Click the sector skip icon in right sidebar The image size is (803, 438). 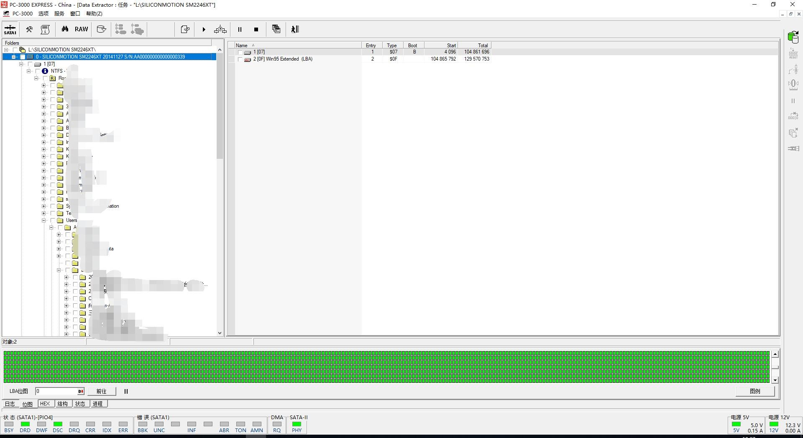[793, 116]
